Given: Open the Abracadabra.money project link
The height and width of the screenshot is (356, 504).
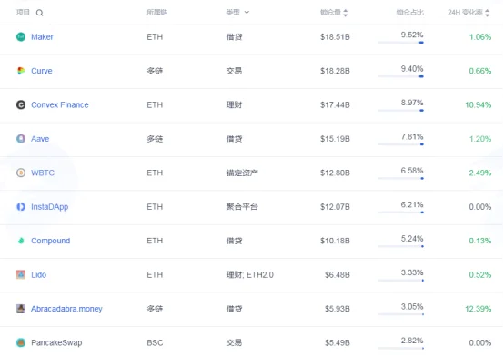Looking at the screenshot, I should pyautogui.click(x=66, y=309).
